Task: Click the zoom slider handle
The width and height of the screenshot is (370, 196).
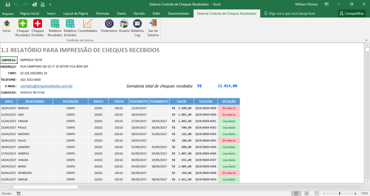Action: (340, 194)
